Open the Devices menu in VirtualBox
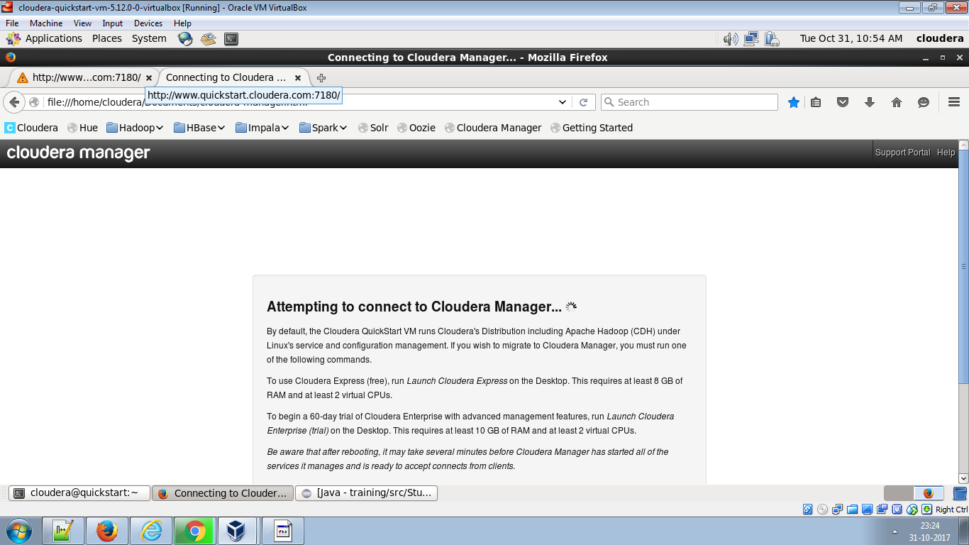This screenshot has width=969, height=545. pos(148,23)
